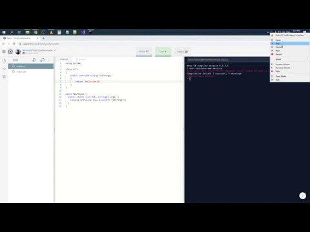Open the user avatar profile

(x=18, y=52)
